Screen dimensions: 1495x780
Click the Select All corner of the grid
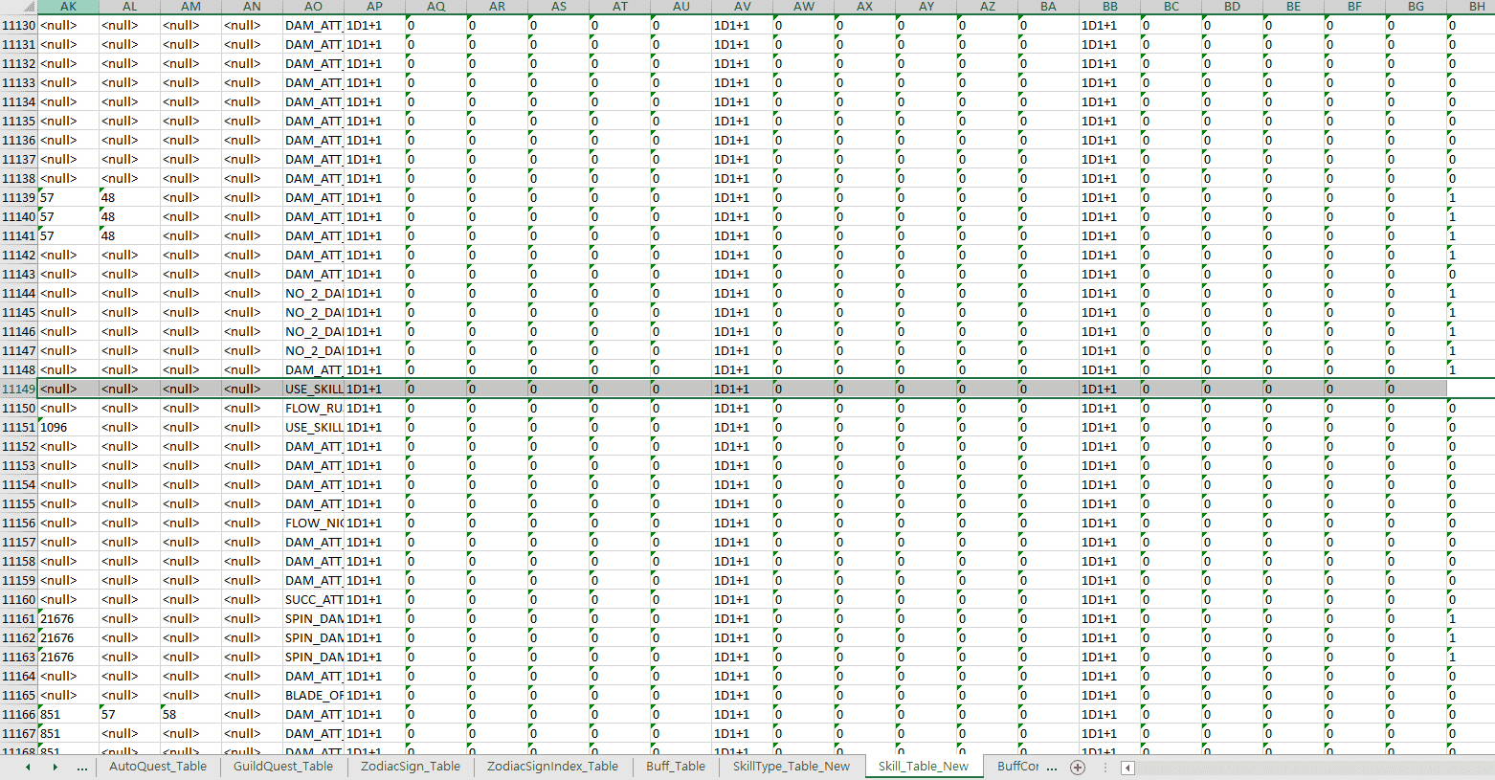click(x=19, y=6)
